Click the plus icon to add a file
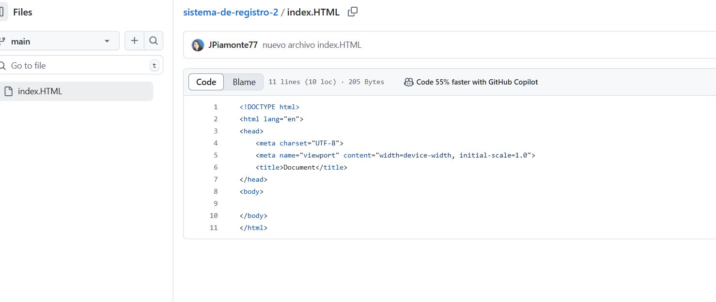 point(134,41)
